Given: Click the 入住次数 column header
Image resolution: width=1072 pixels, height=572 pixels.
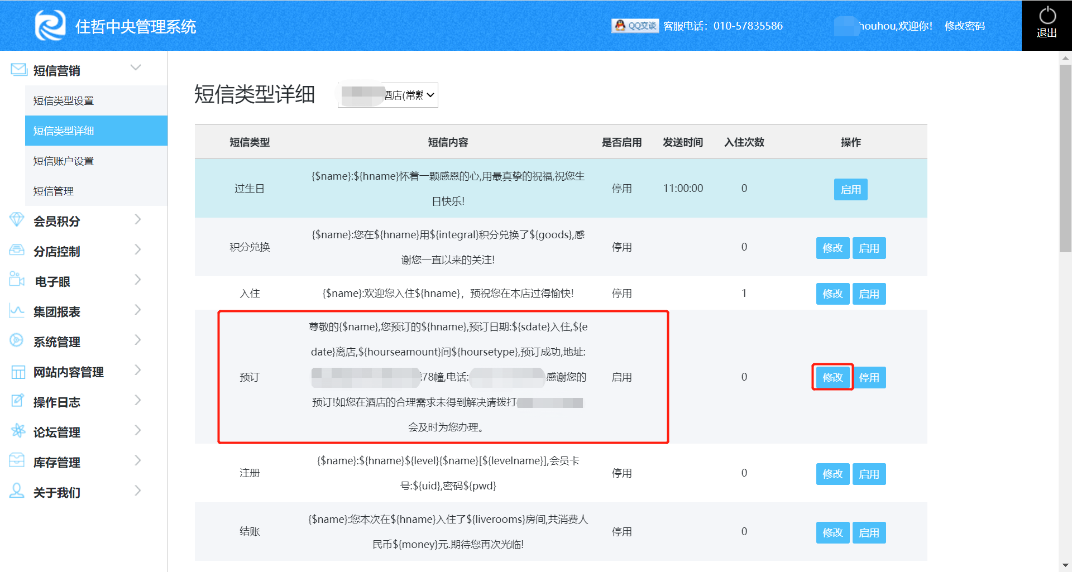Looking at the screenshot, I should [744, 142].
